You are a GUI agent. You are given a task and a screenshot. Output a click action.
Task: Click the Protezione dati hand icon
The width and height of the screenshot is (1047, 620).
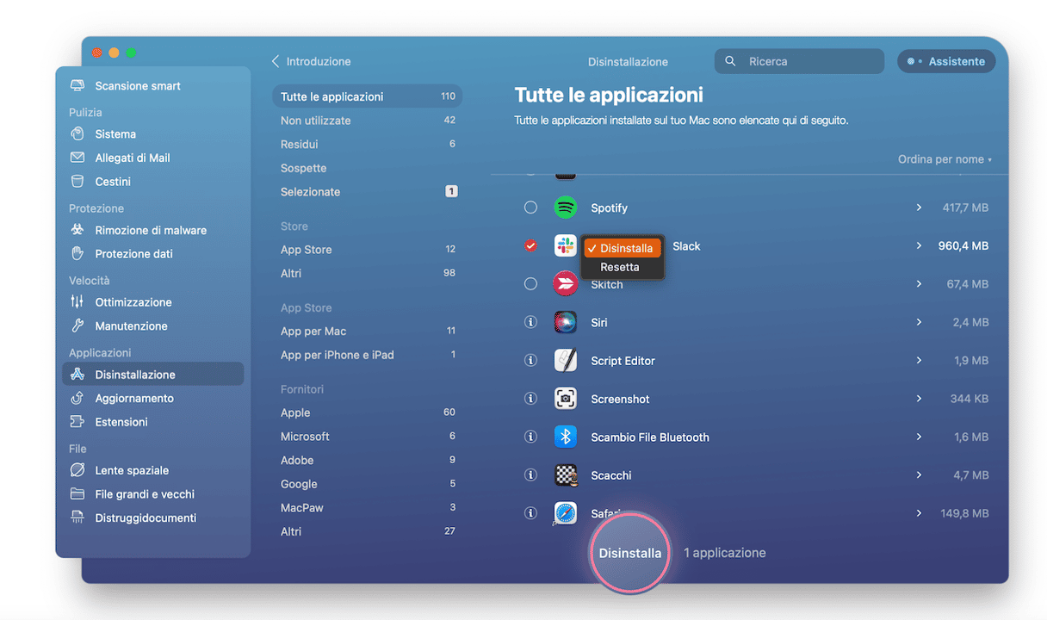[x=77, y=254]
